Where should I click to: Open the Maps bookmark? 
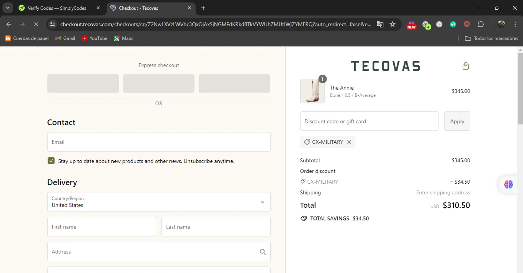tap(123, 38)
